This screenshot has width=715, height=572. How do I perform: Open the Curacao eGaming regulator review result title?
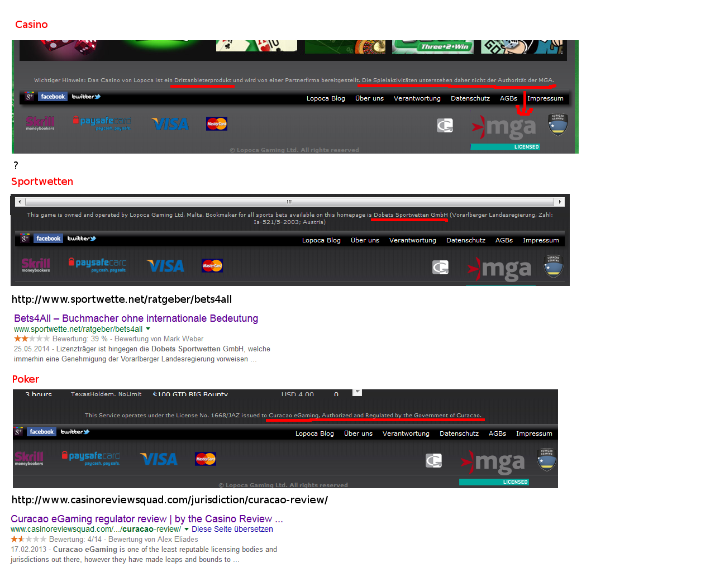point(147,519)
